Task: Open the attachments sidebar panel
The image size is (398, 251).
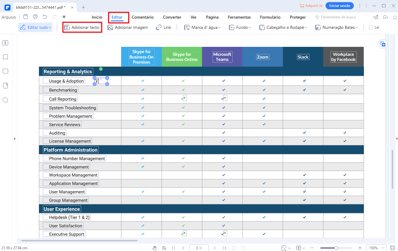Action: (x=5, y=86)
